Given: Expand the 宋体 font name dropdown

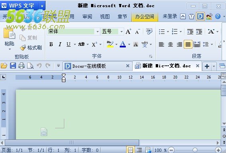Looking at the screenshot, I should [x=97, y=31].
